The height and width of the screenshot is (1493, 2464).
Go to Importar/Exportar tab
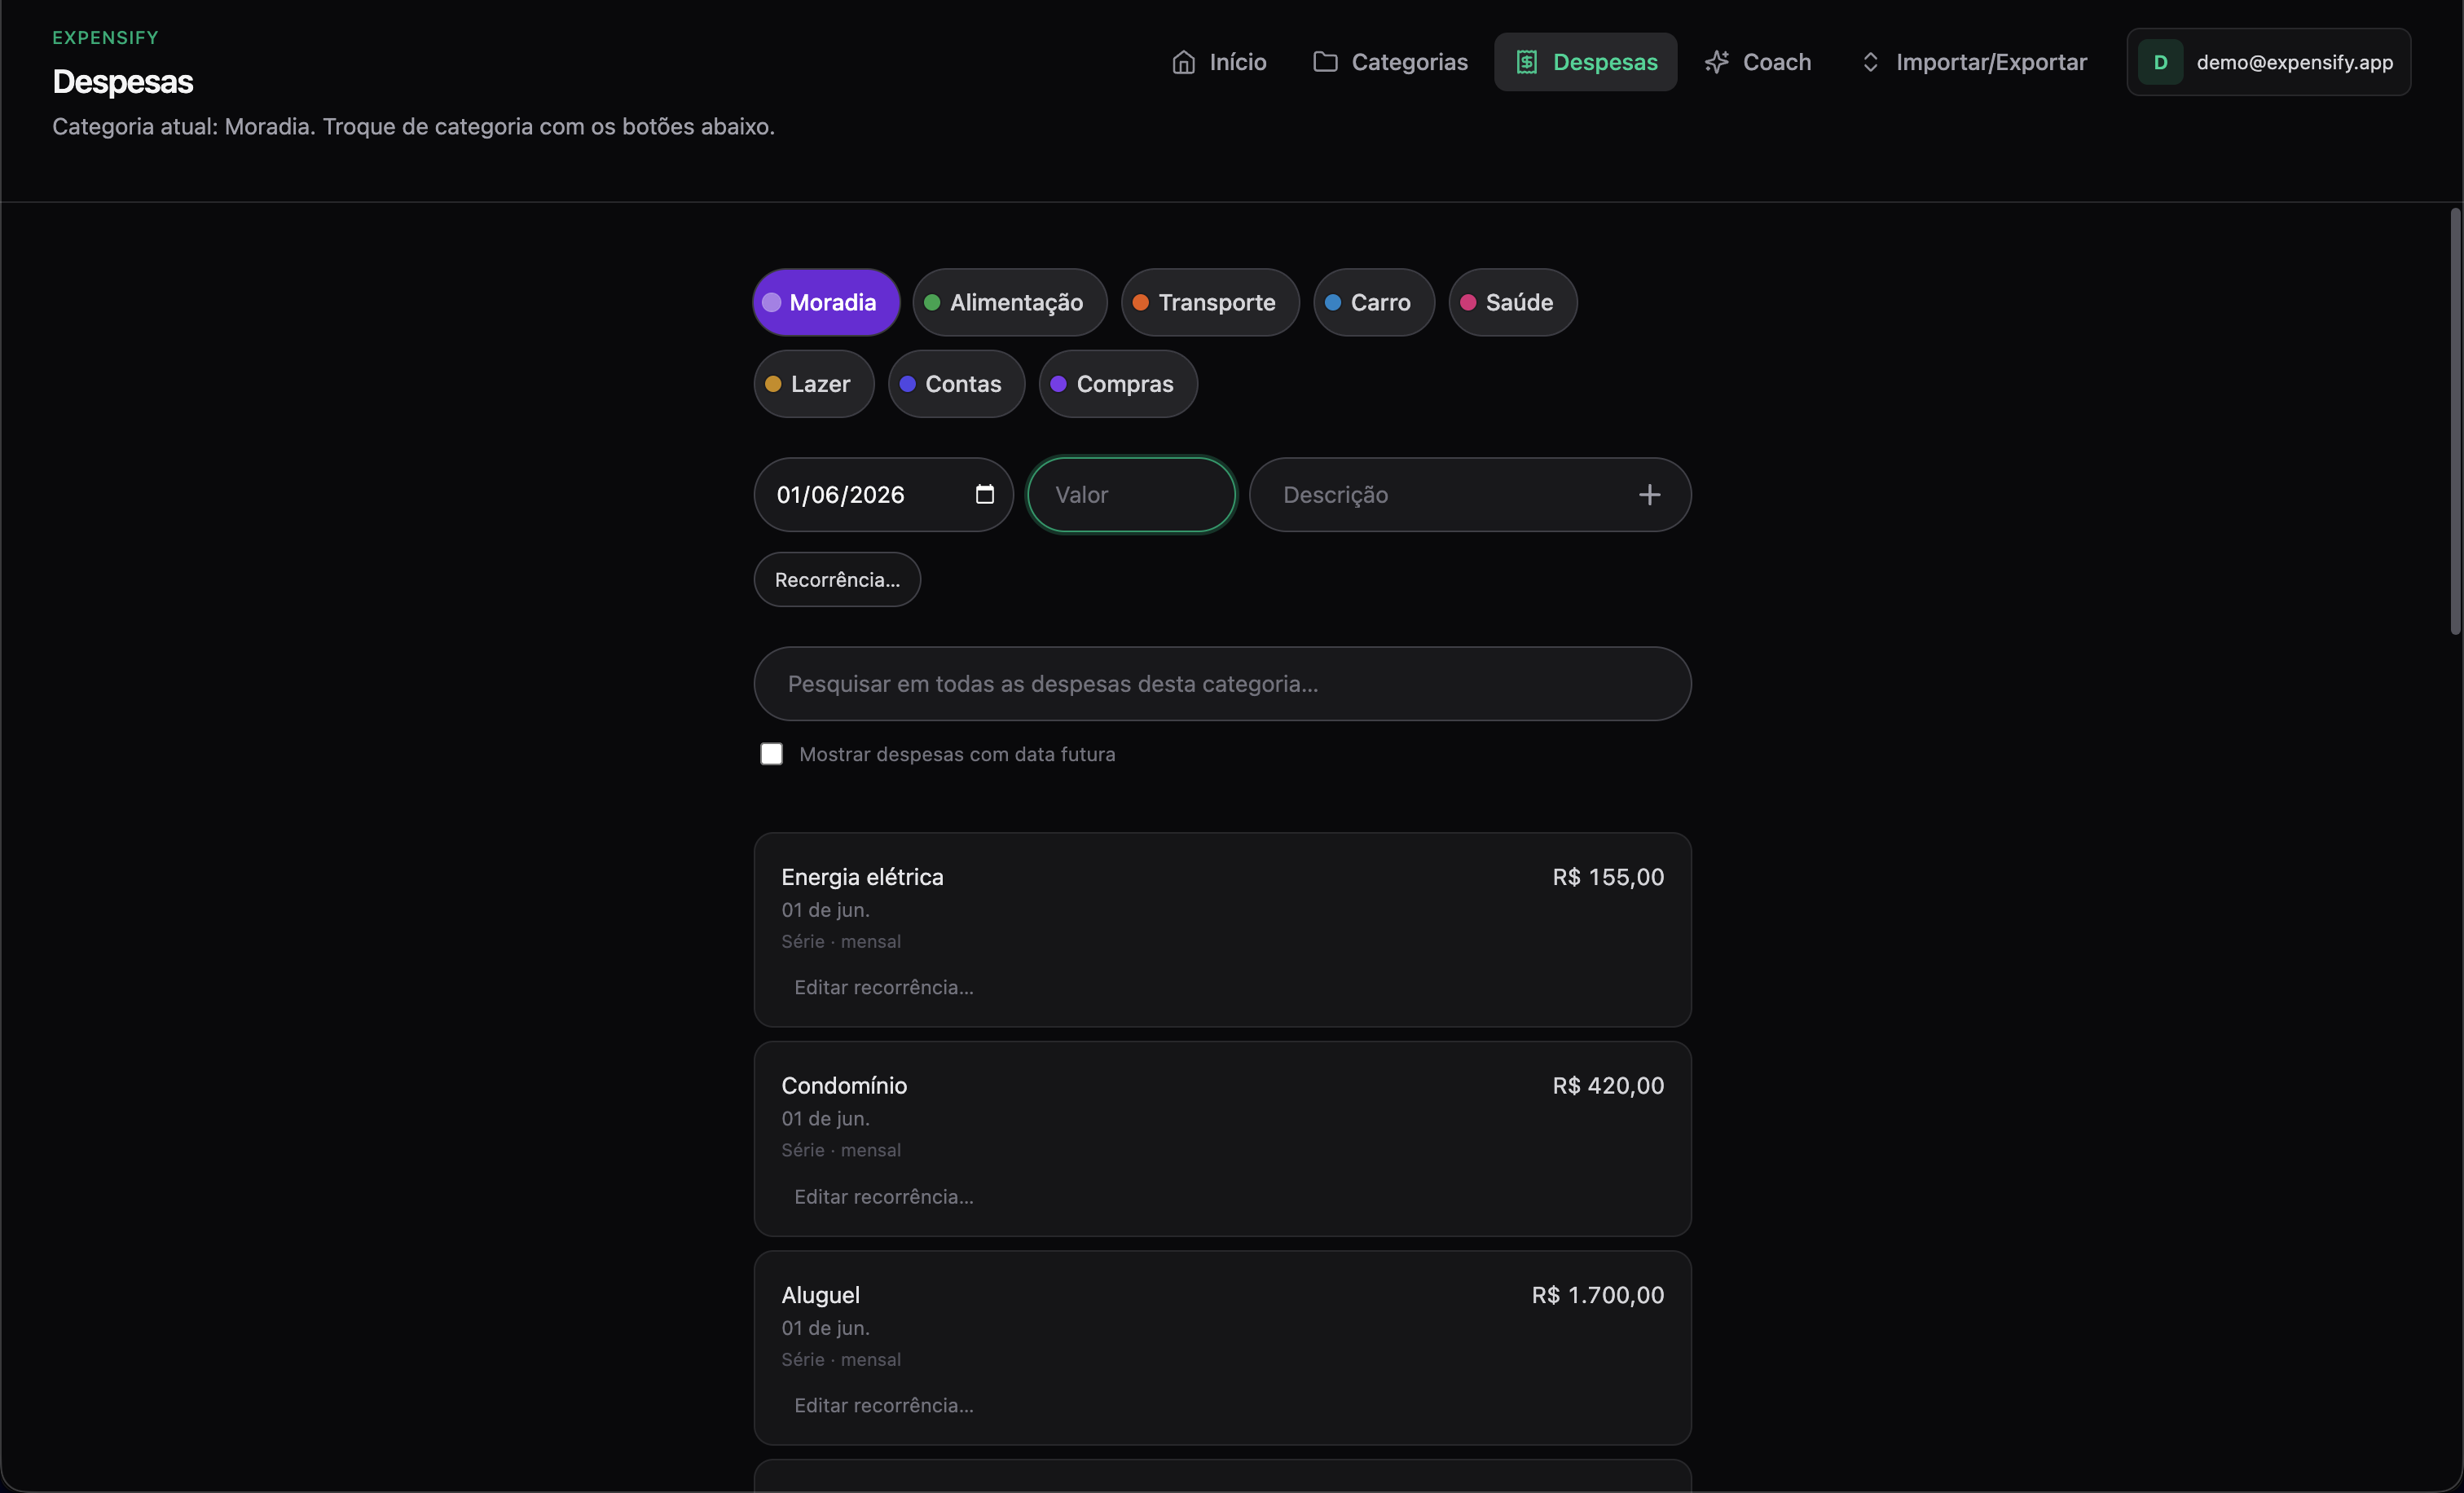click(1973, 62)
